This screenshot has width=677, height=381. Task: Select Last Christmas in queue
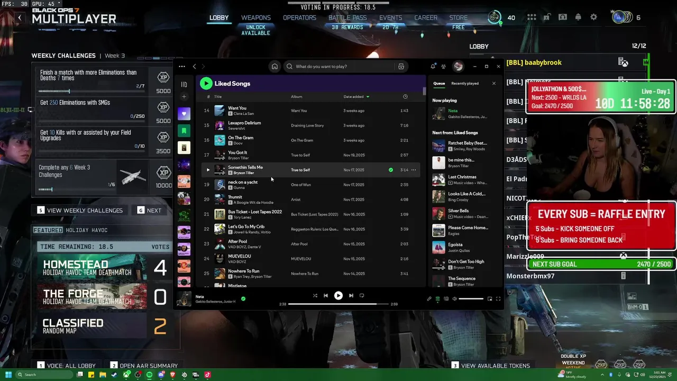coord(462,177)
